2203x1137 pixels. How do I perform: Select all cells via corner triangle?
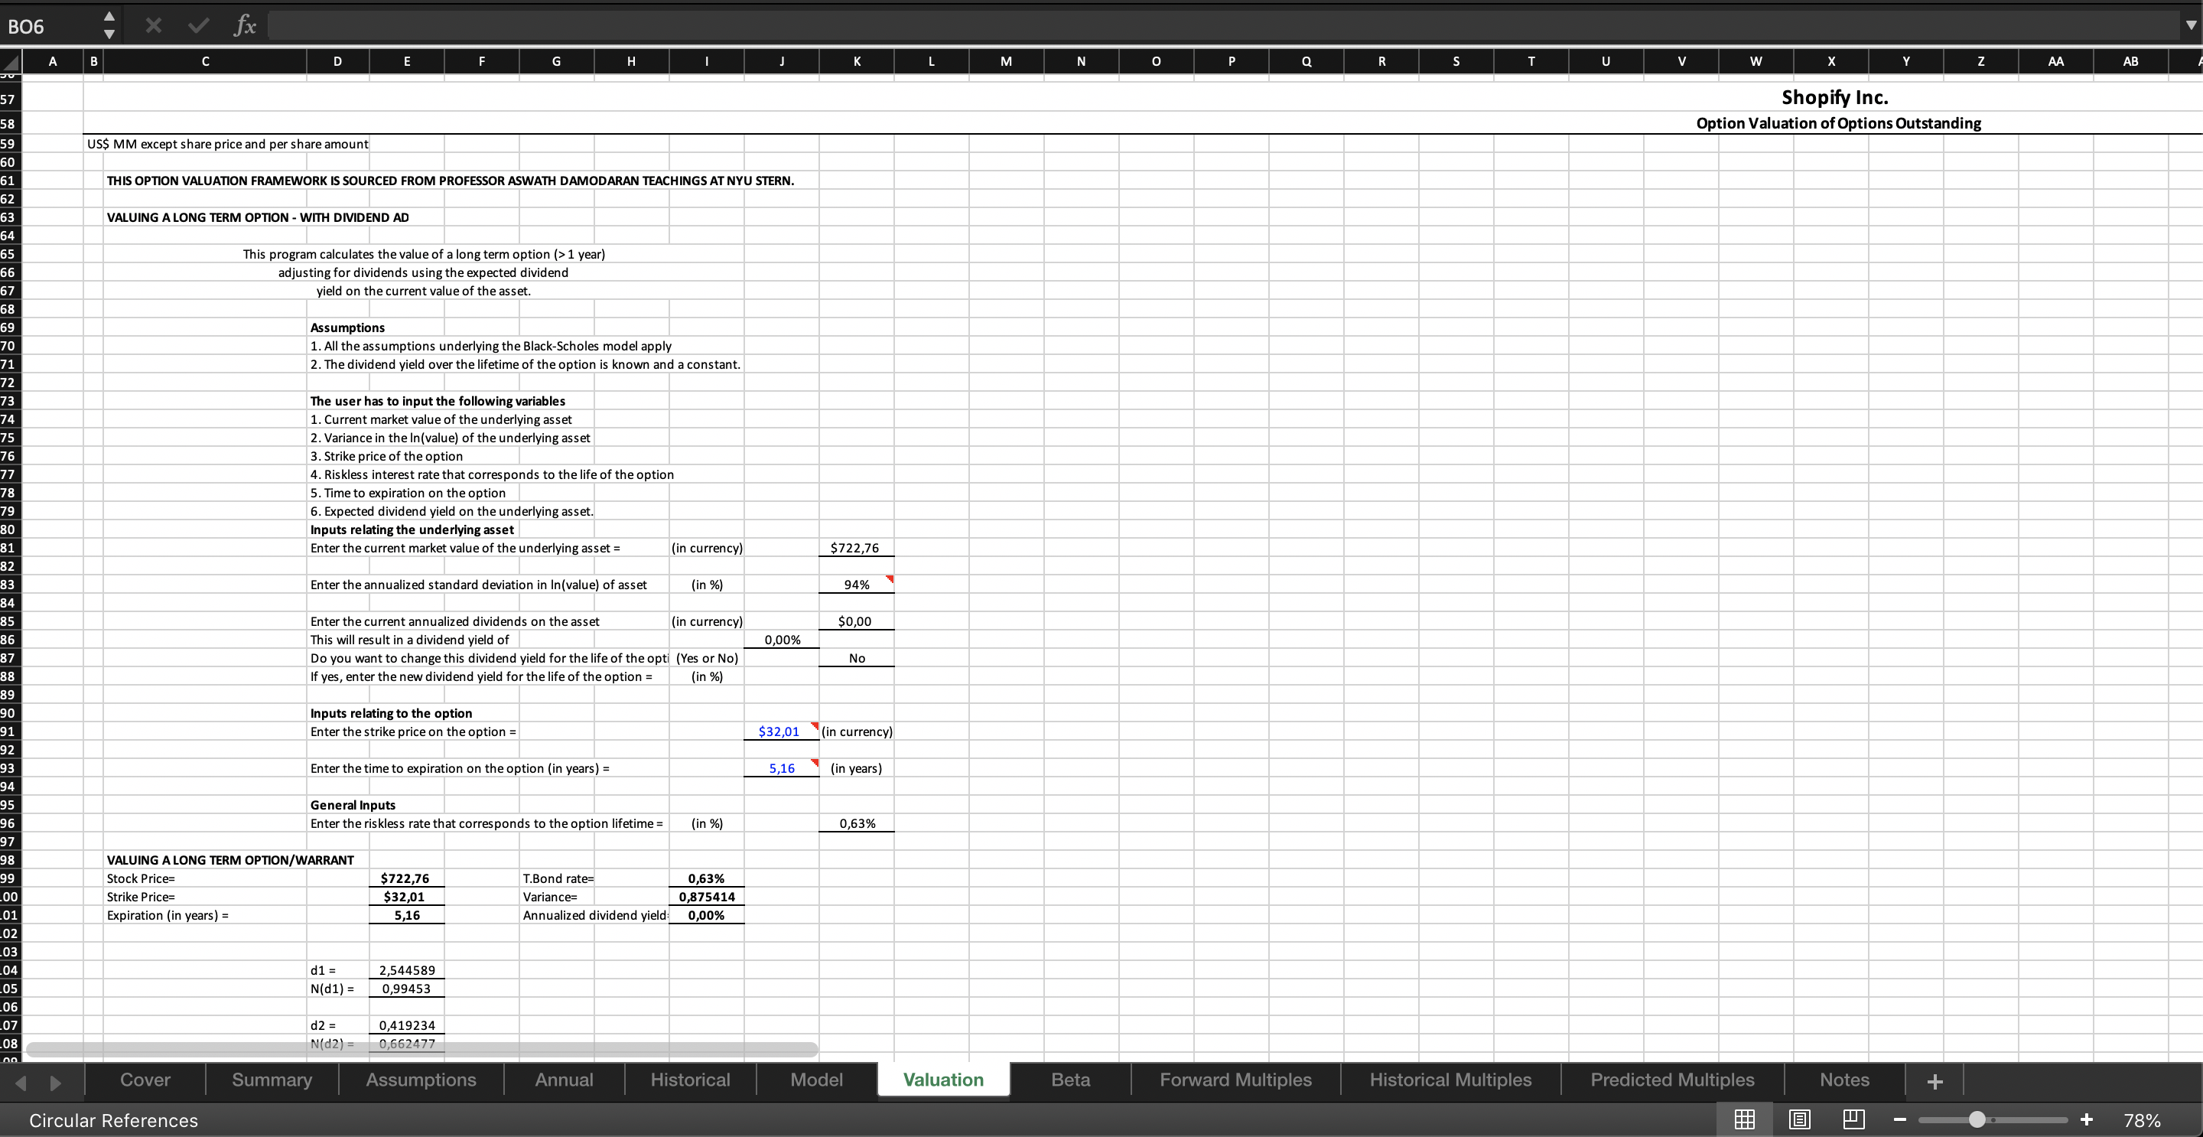click(x=10, y=62)
